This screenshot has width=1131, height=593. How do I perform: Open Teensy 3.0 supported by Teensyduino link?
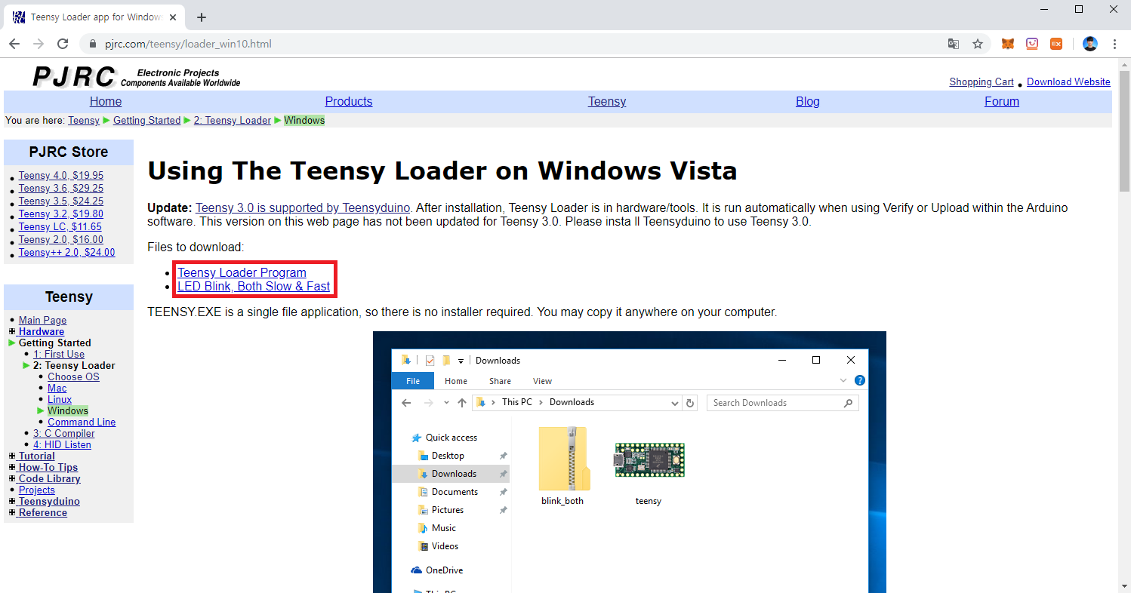pos(303,207)
